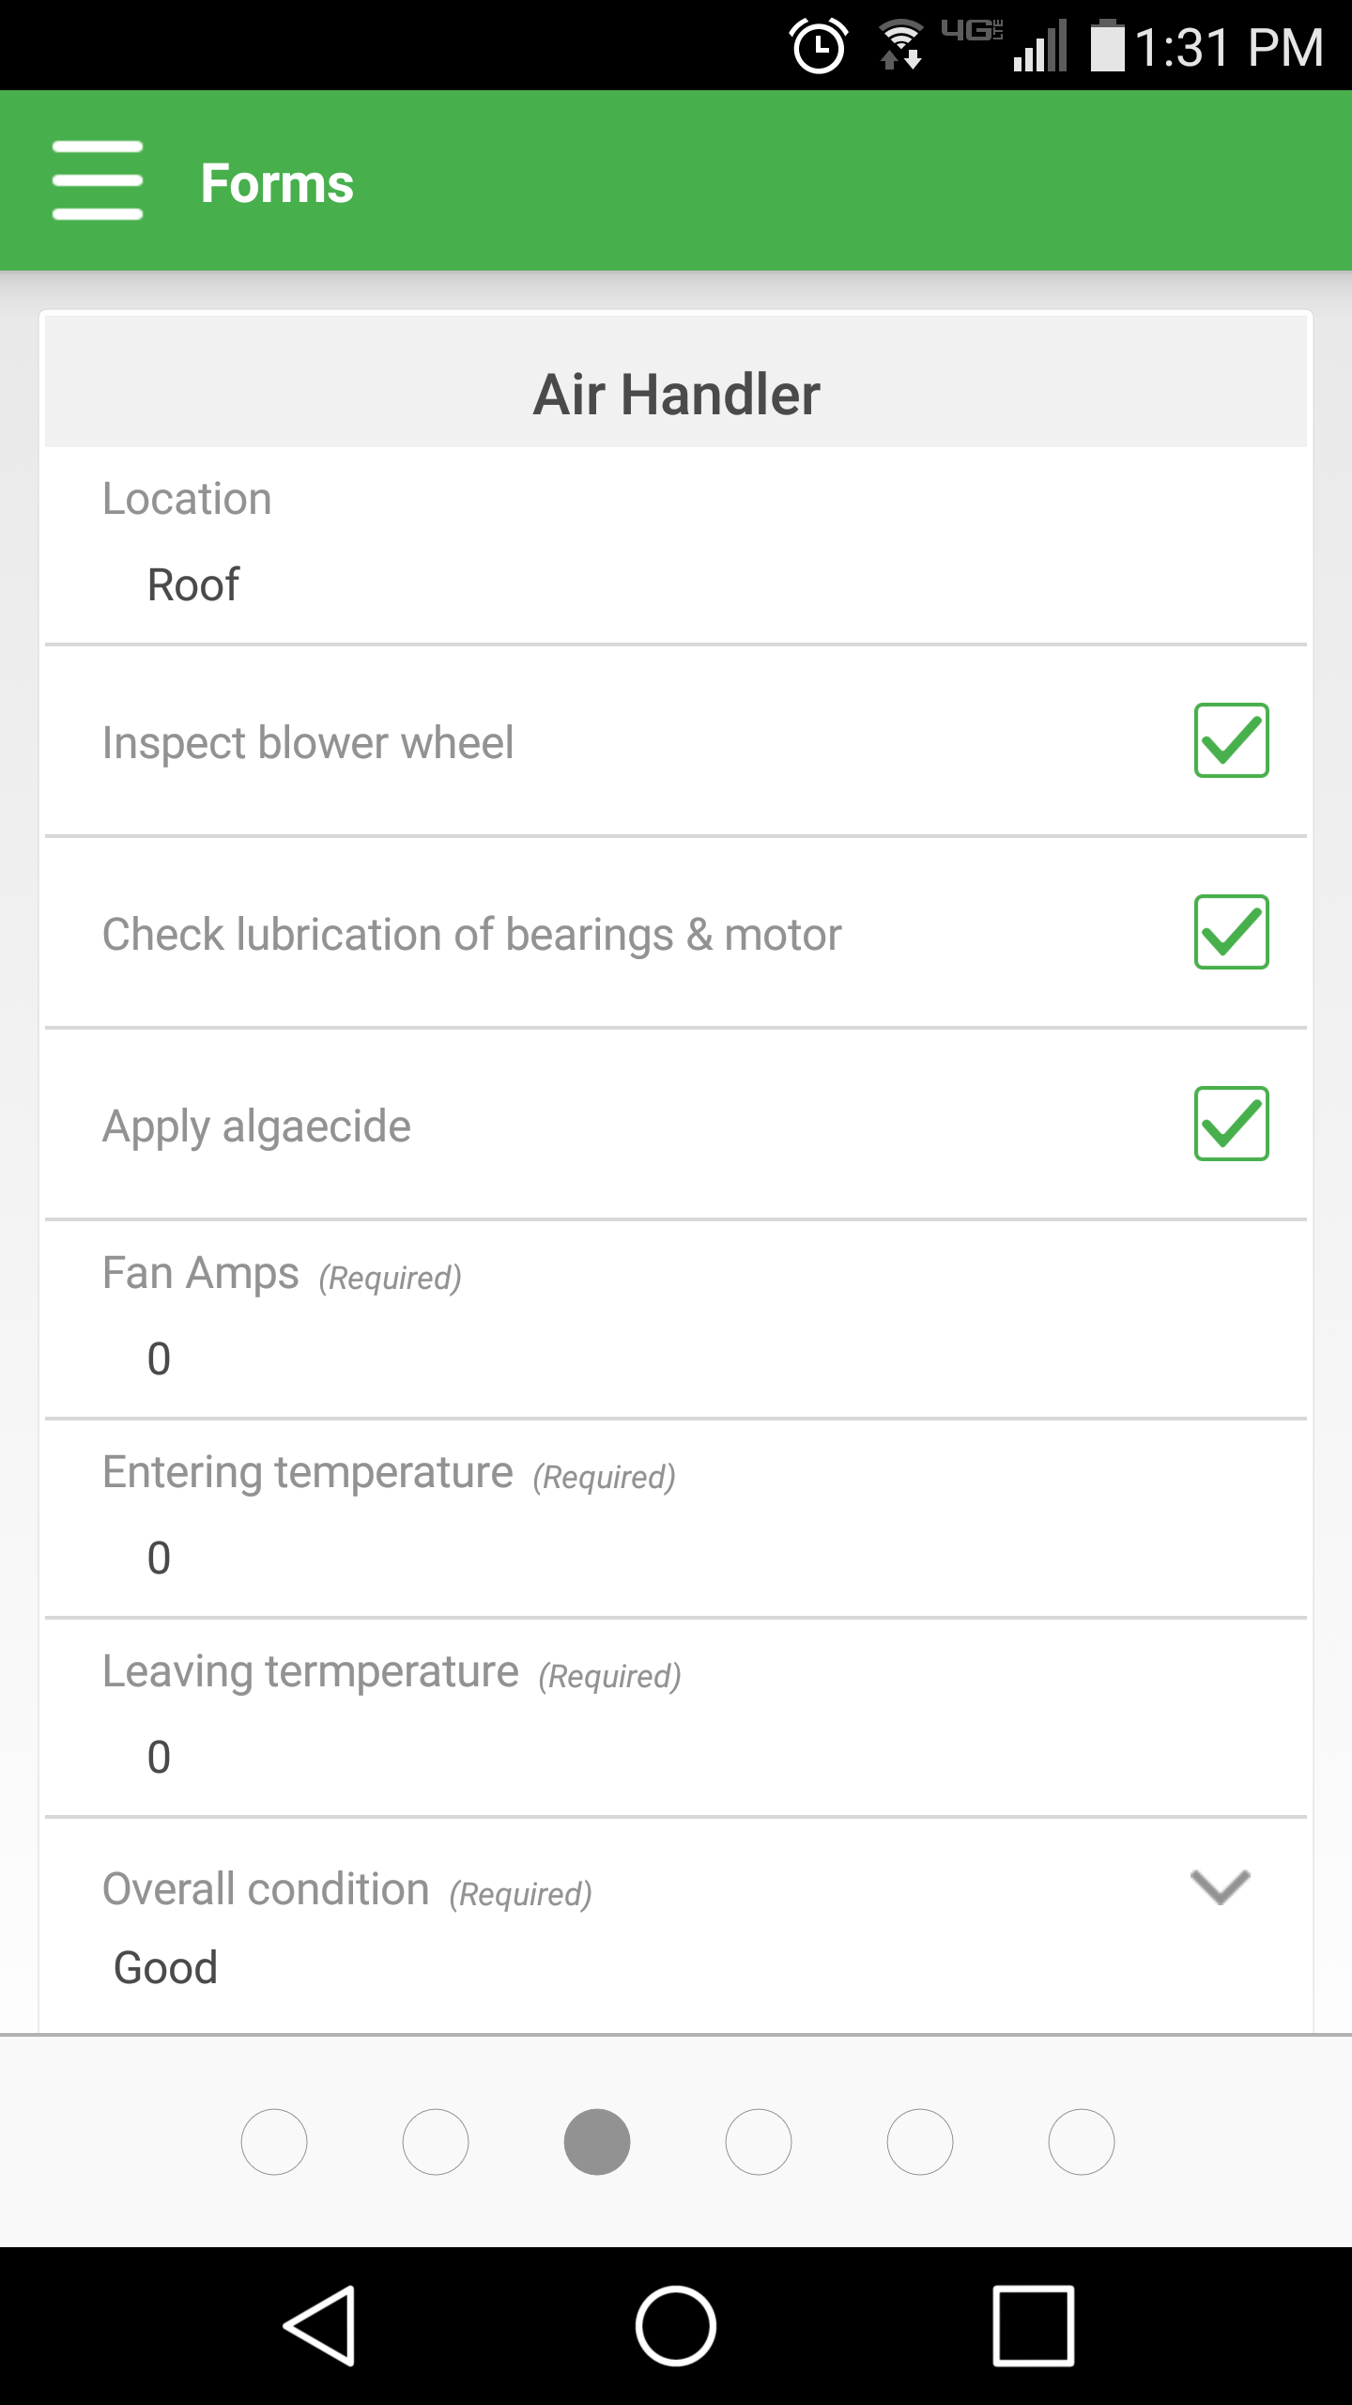The image size is (1352, 2405).
Task: Uncheck Inspect blower wheel checkbox
Action: 1231,740
